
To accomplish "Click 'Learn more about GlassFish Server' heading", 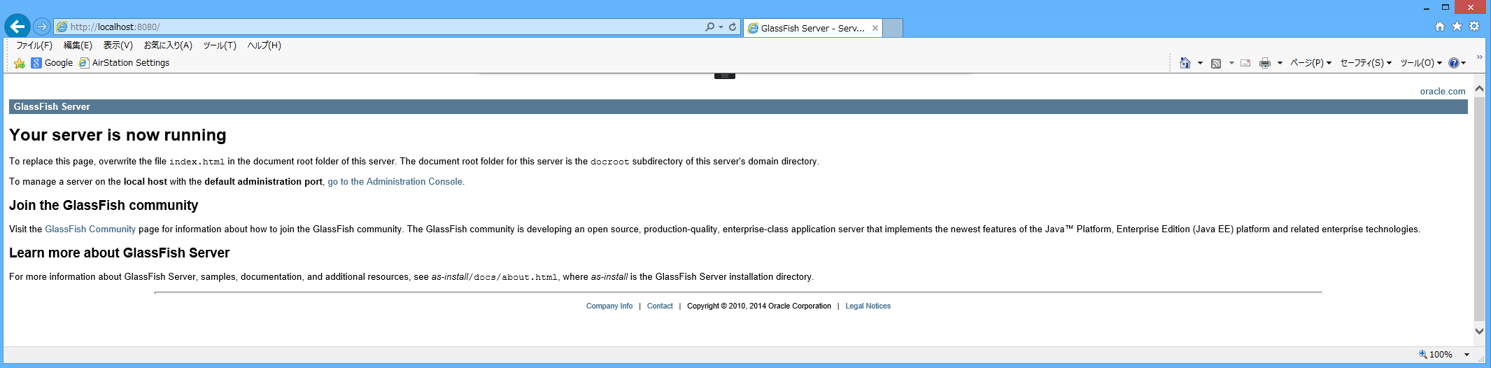I will [x=119, y=253].
